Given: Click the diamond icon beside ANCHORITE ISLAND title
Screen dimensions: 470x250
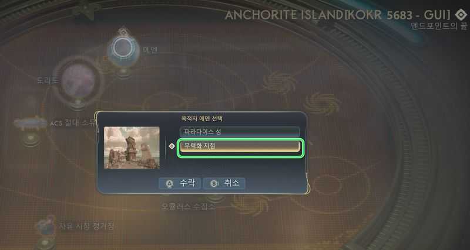Looking at the screenshot, I should (x=460, y=15).
